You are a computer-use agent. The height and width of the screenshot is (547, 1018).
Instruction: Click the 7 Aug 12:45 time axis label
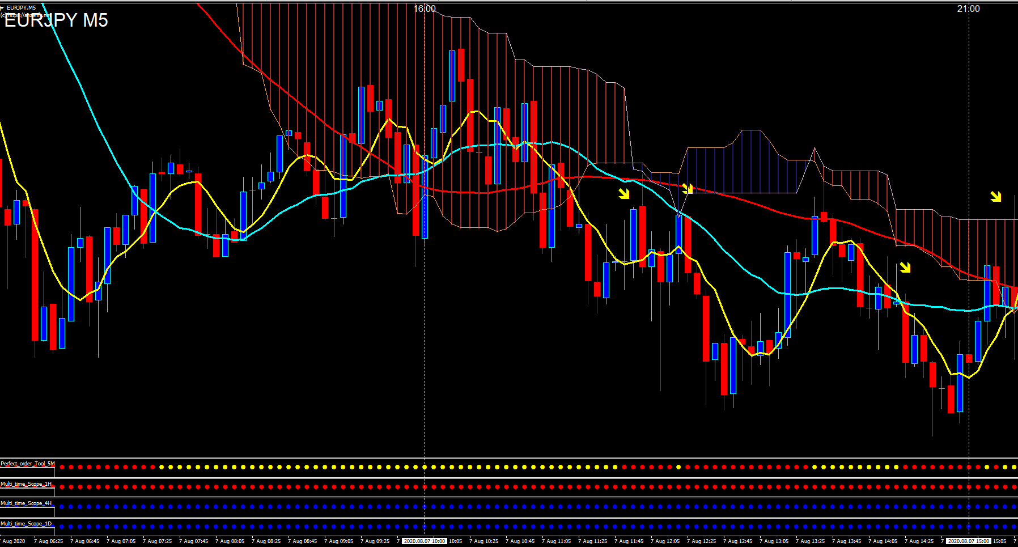click(x=738, y=541)
